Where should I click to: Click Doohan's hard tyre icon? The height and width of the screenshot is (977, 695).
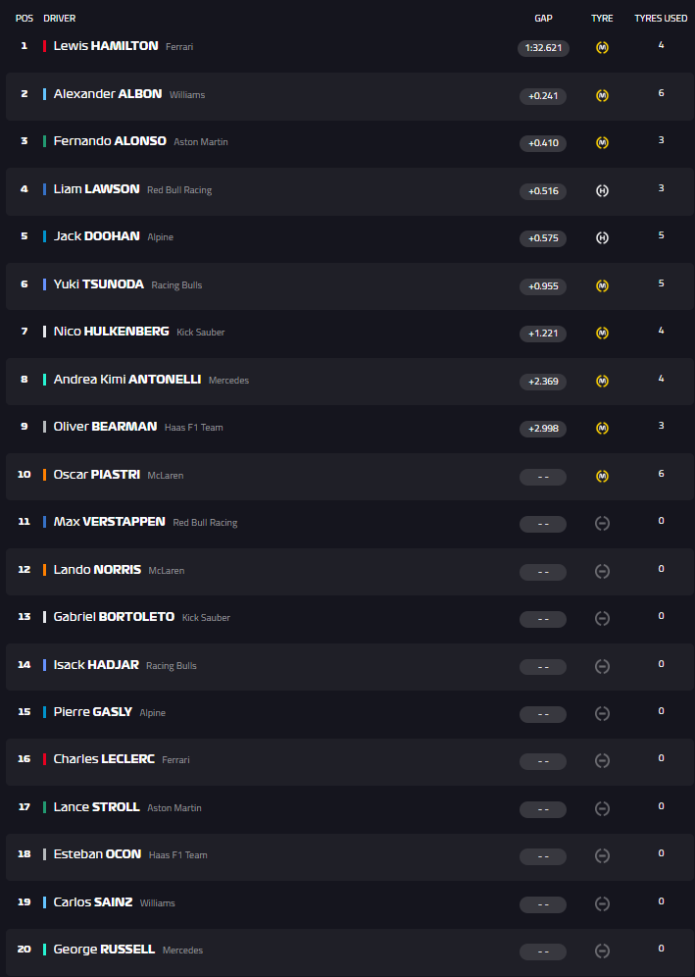coord(602,238)
